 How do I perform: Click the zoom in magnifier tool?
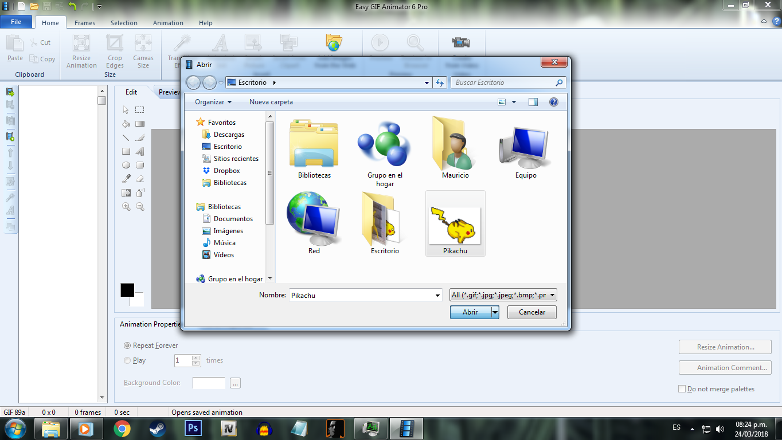tap(126, 207)
